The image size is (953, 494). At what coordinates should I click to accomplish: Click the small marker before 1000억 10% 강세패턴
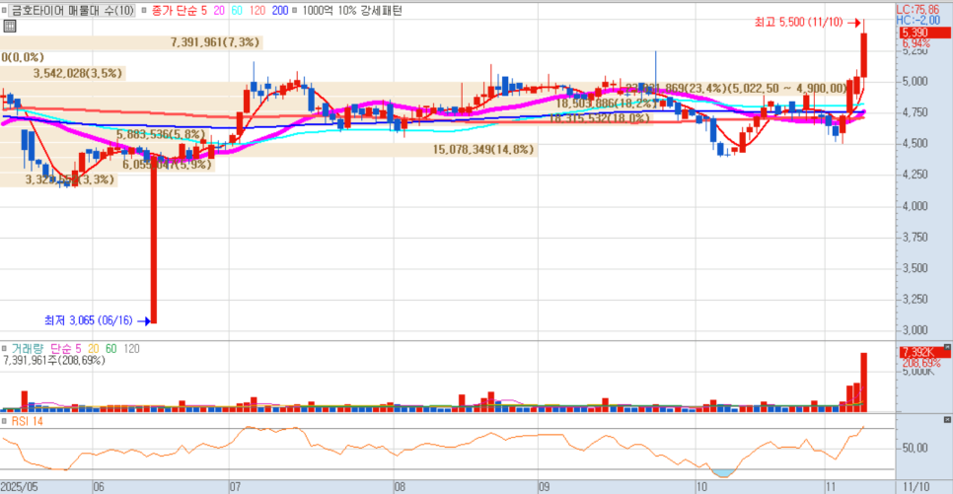tap(295, 10)
